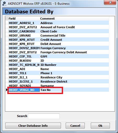Select the HEDEF_KPB_ATUT Credit Amount row
The height and width of the screenshot is (133, 118).
click(57, 40)
